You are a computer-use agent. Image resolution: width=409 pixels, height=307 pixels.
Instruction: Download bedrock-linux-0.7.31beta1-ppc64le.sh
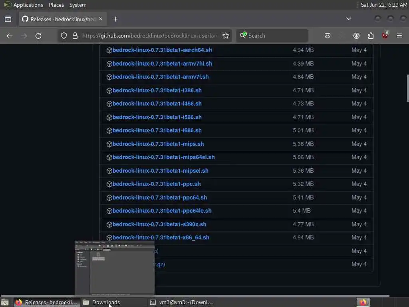click(162, 211)
